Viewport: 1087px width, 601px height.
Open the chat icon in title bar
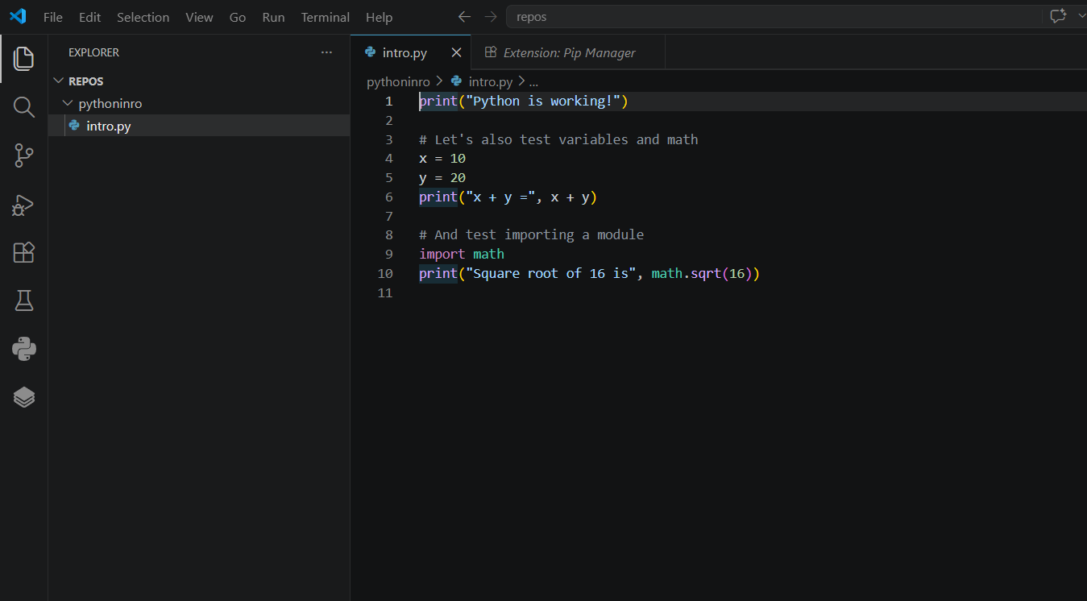tap(1057, 17)
